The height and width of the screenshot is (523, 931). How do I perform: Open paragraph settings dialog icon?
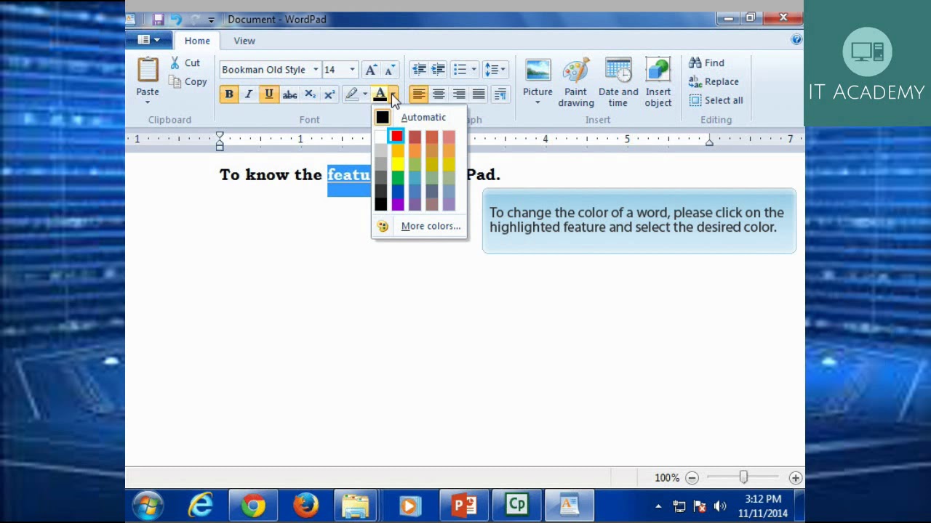(500, 94)
